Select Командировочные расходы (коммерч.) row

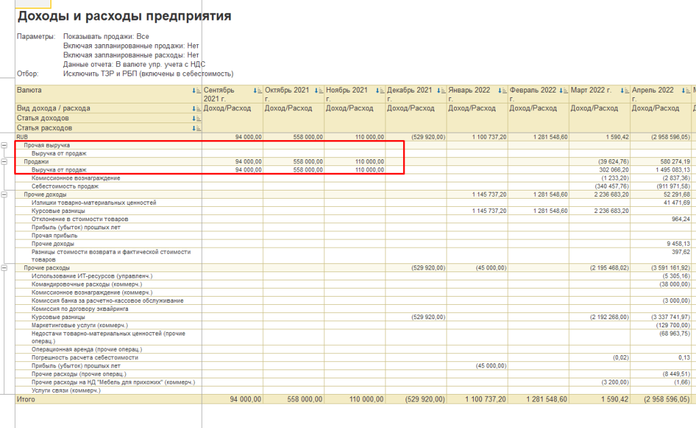(x=87, y=284)
